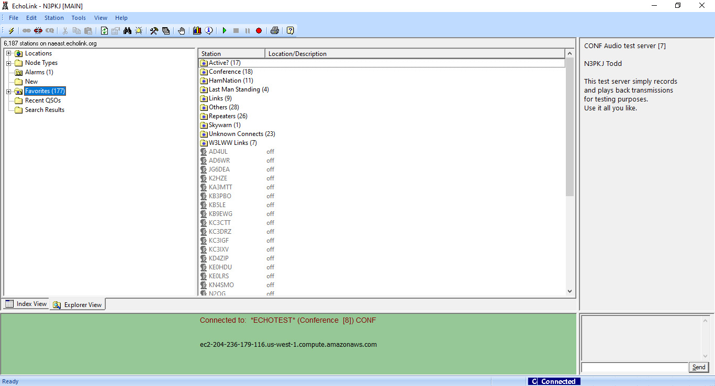This screenshot has width=715, height=386.
Task: Click the hand Busy mode icon
Action: [x=182, y=31]
